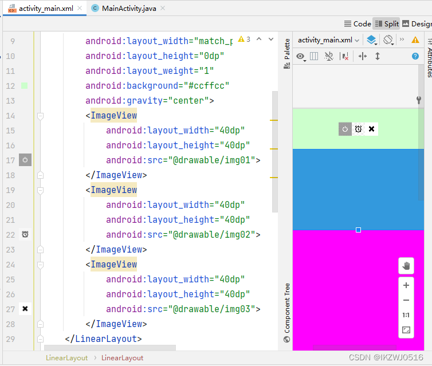The image size is (432, 366).
Task: Click the vertical expand arrow icon
Action: (x=378, y=57)
